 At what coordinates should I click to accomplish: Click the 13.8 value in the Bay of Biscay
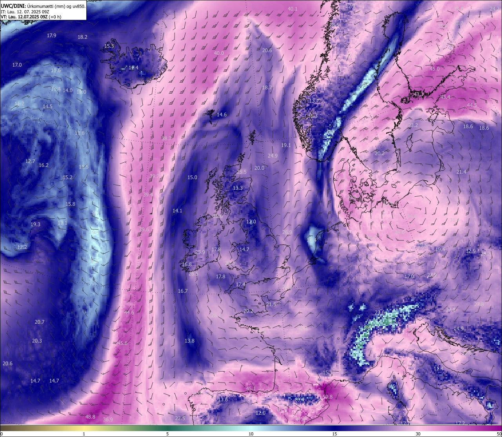pyautogui.click(x=189, y=341)
